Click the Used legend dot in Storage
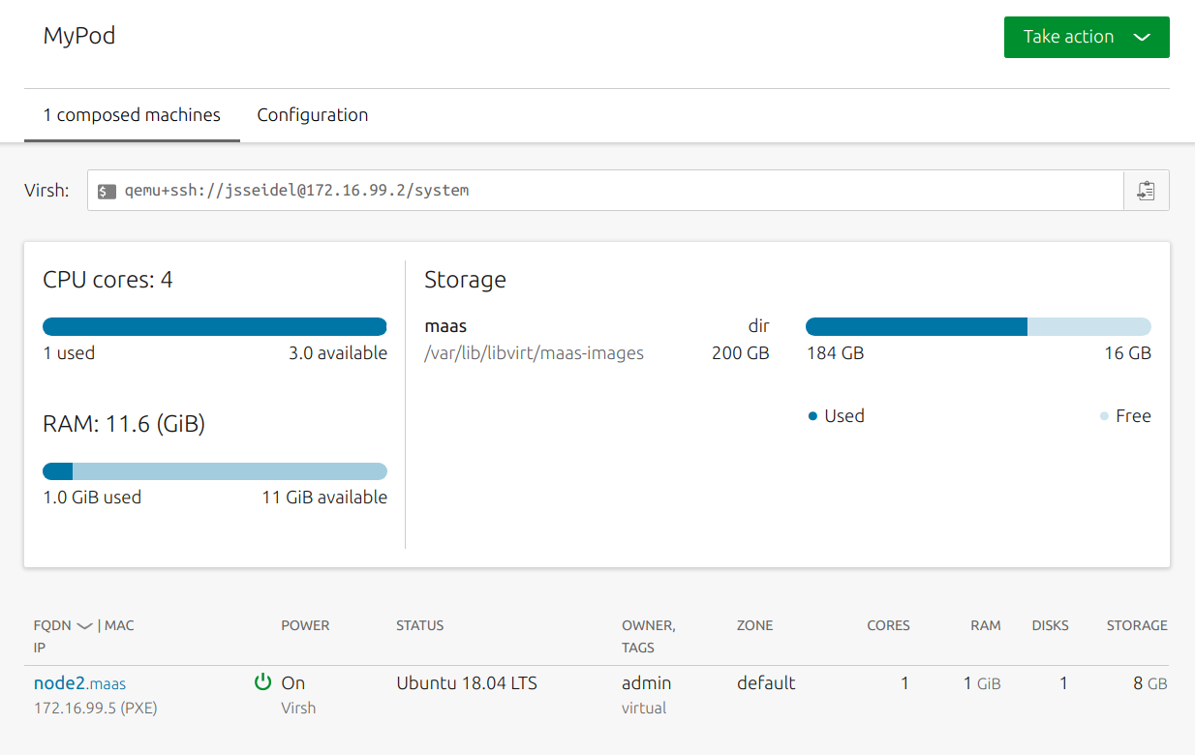The image size is (1195, 755). point(812,416)
